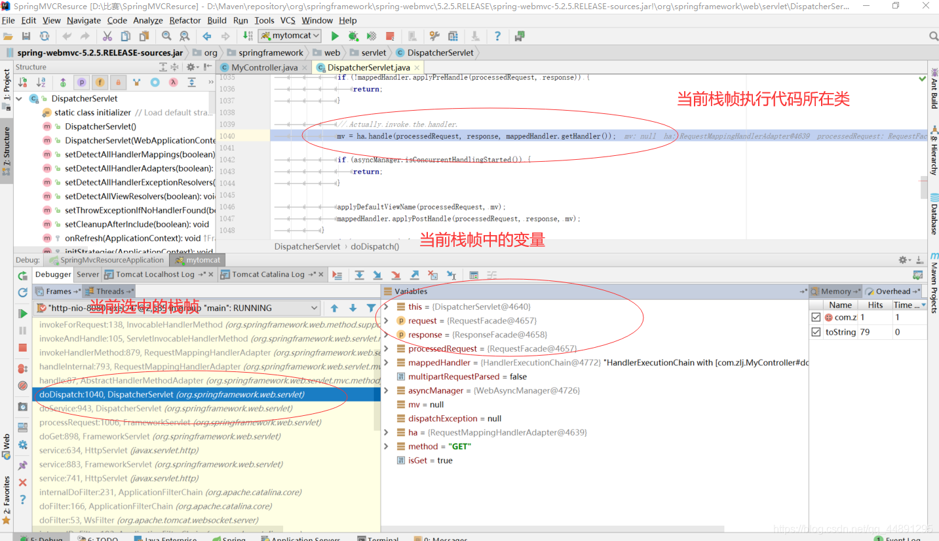Toggle show properties in Structure toolbar
The width and height of the screenshot is (939, 541).
[81, 83]
